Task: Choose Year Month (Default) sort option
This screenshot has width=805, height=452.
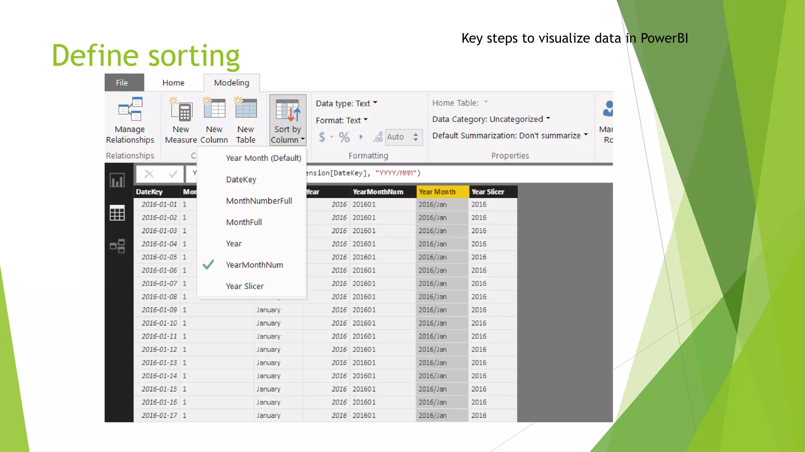Action: [252, 158]
